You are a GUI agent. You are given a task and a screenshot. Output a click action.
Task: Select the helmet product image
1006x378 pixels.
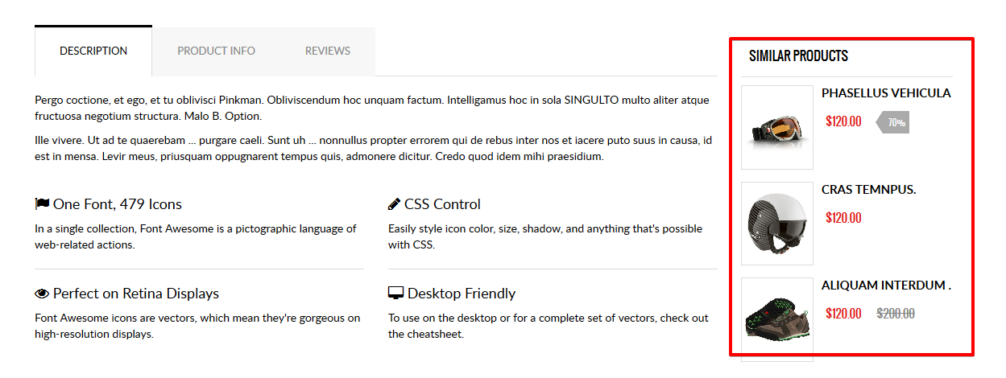776,223
